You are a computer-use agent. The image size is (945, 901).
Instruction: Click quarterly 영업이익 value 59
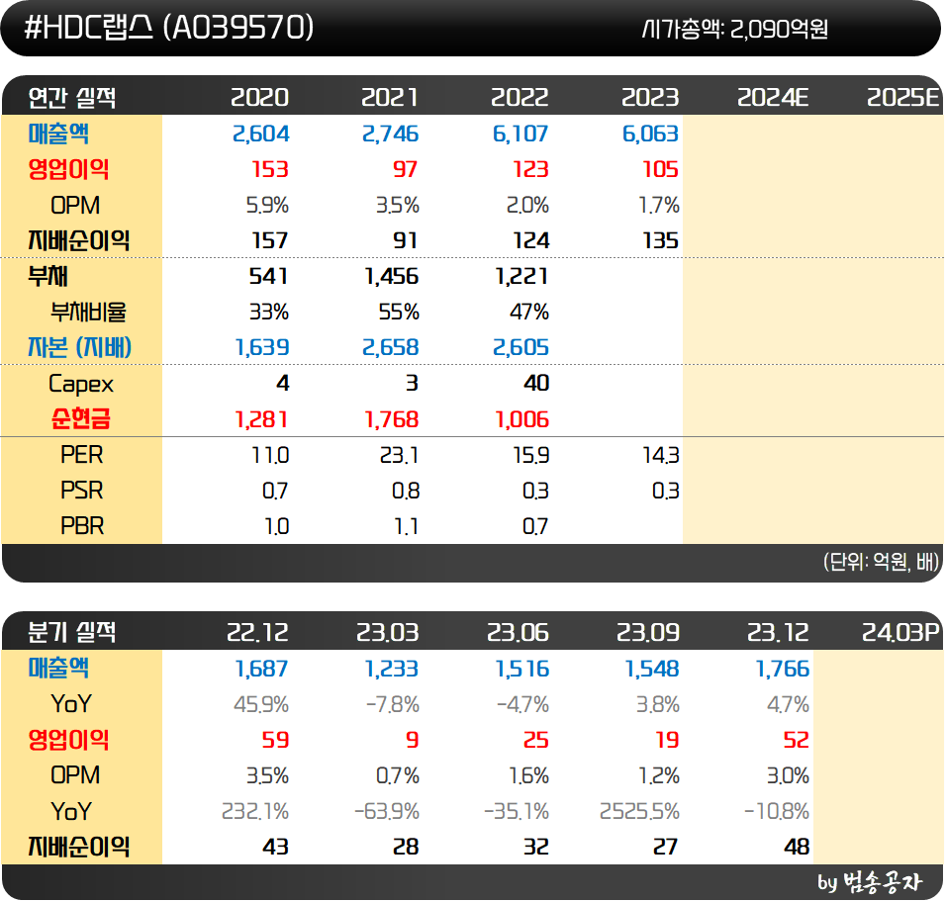coord(275,740)
